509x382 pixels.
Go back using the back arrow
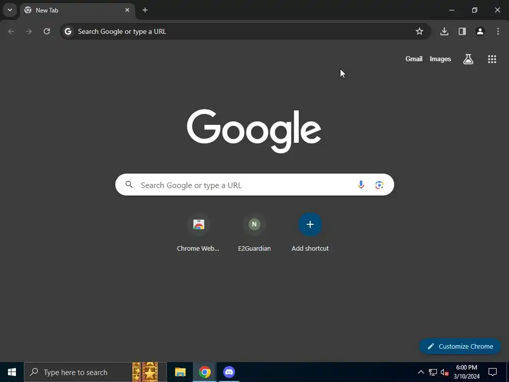[x=11, y=31]
